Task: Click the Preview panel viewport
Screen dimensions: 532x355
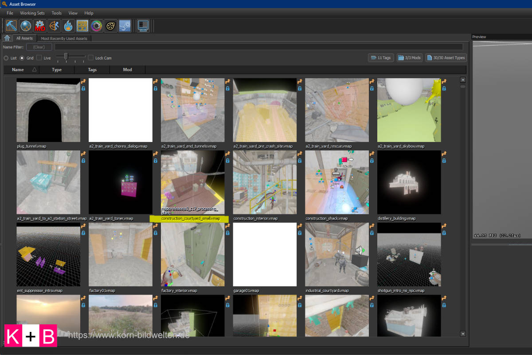Action: (502, 140)
